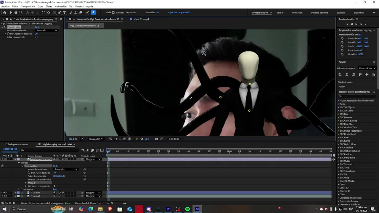Image resolution: width=379 pixels, height=213 pixels.
Task: Select the Selection arrow tool
Action: tap(11, 12)
